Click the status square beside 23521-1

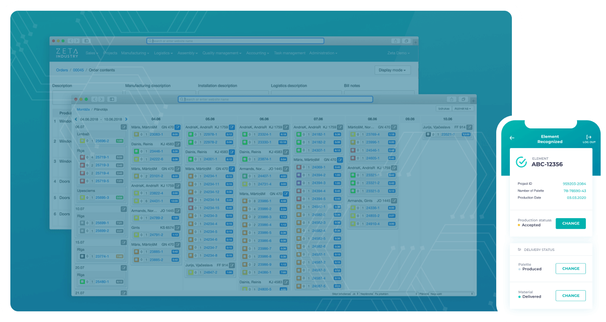click(x=428, y=134)
